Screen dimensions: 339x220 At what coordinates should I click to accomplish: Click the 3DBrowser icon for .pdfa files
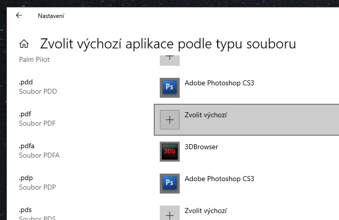point(169,151)
